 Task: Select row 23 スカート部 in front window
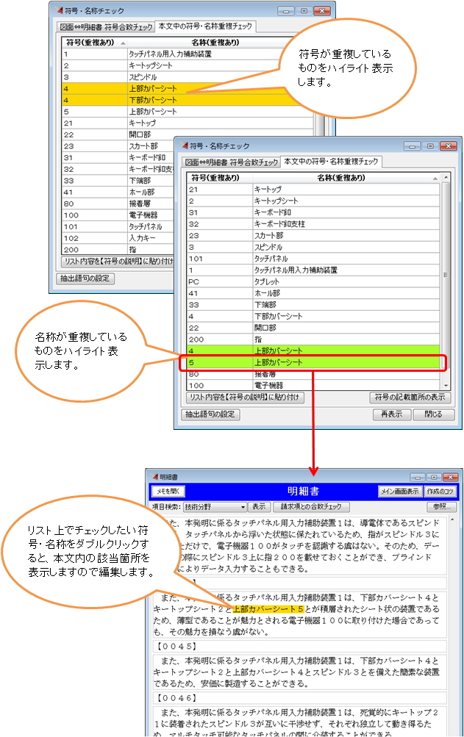tap(313, 235)
